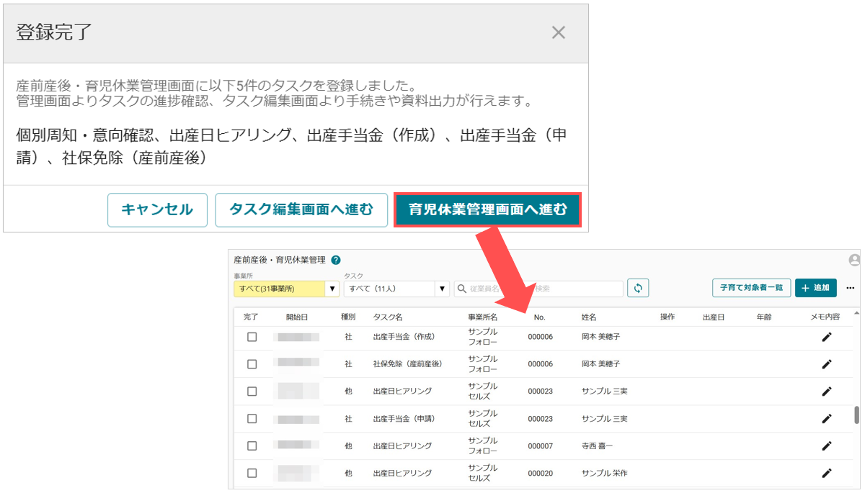This screenshot has height=493, width=865.
Task: Click name 寺西 喜一
Action: pos(597,446)
